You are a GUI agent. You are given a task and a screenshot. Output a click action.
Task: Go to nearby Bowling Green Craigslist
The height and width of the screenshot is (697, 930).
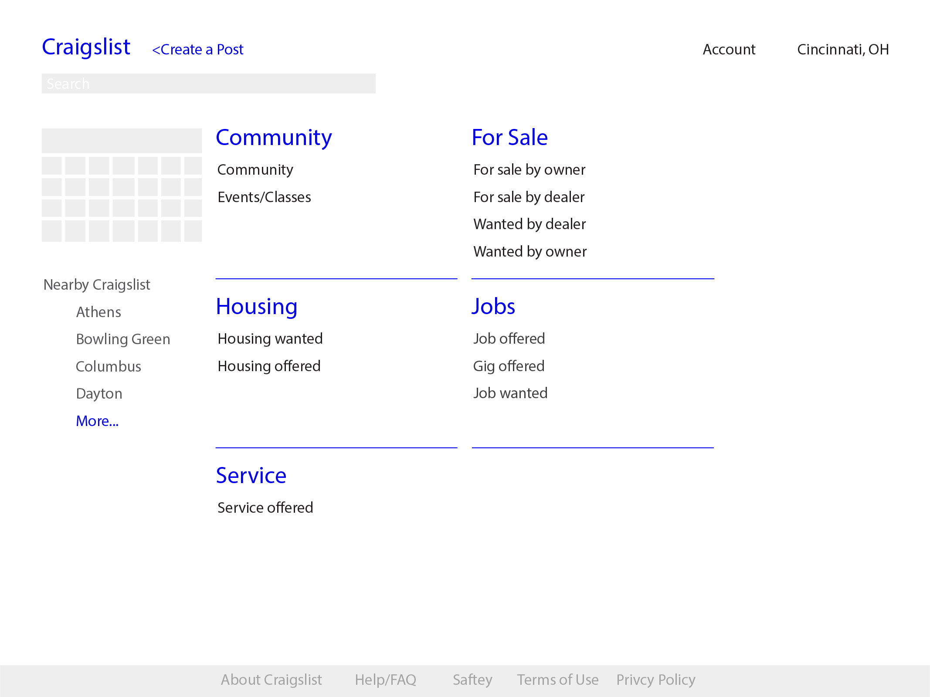[123, 339]
